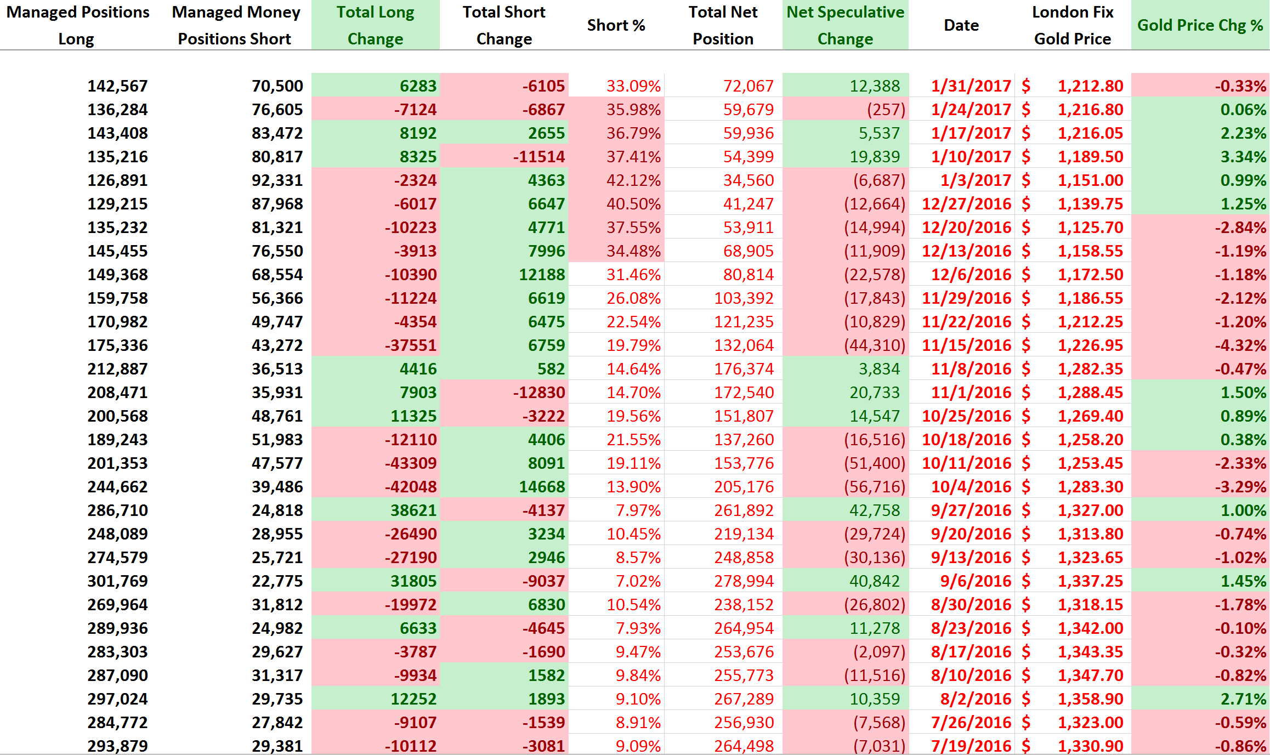This screenshot has height=755, width=1270.
Task: Select the date cell 11/8/2016
Action: (x=961, y=368)
